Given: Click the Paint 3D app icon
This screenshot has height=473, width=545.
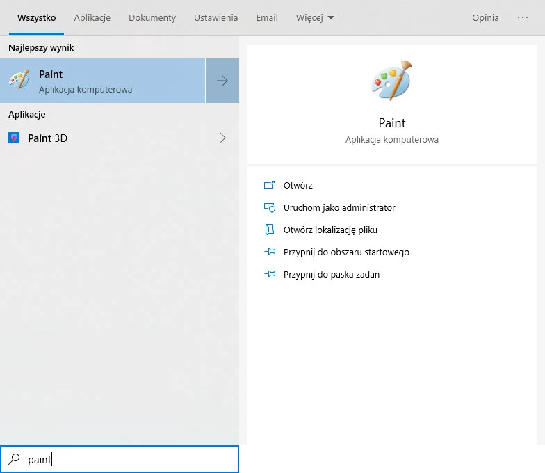Looking at the screenshot, I should [x=14, y=138].
